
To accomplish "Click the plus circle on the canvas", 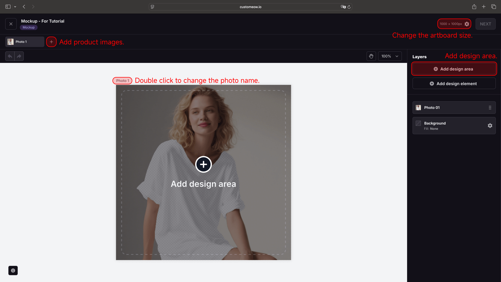I will [x=204, y=164].
